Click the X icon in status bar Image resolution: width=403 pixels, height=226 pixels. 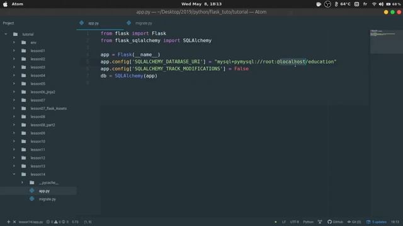(14, 222)
